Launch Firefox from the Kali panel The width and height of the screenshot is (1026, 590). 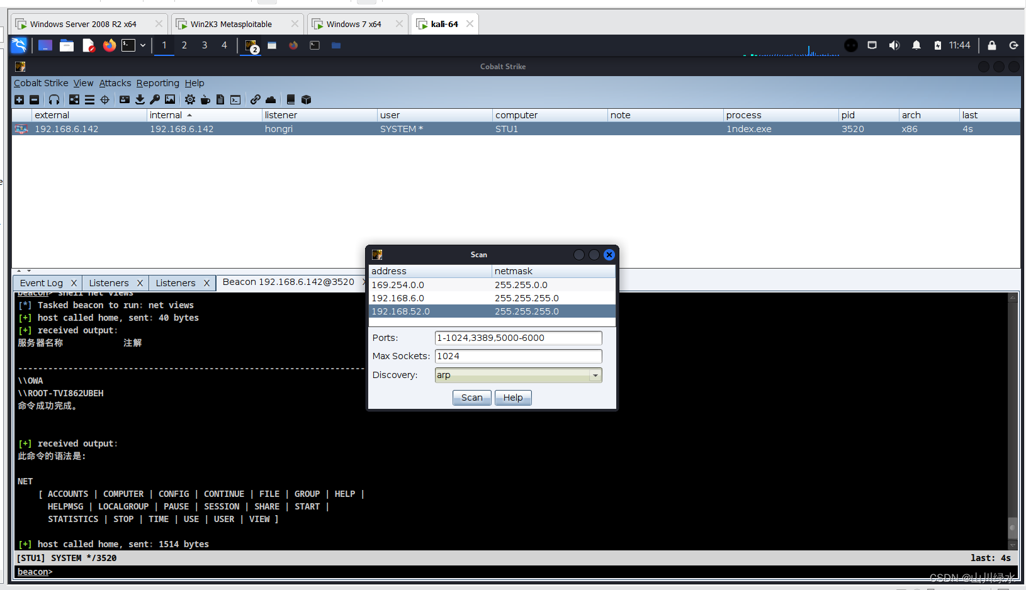pos(110,45)
